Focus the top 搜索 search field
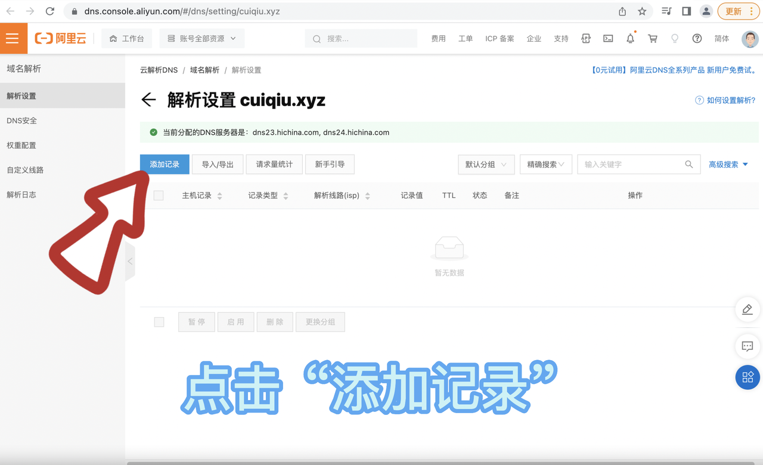This screenshot has width=763, height=465. click(361, 38)
